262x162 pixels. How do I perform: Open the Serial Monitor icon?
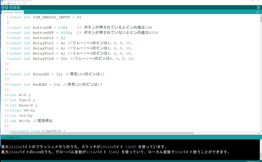258,7
